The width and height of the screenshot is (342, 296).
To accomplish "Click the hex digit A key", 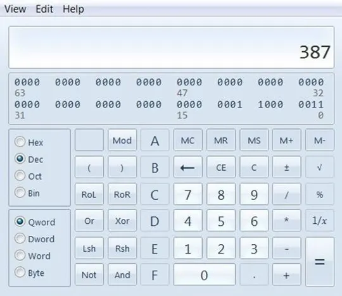I will [155, 140].
